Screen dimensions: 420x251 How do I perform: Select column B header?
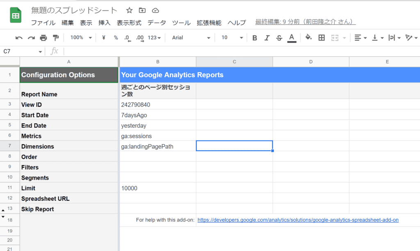click(158, 62)
